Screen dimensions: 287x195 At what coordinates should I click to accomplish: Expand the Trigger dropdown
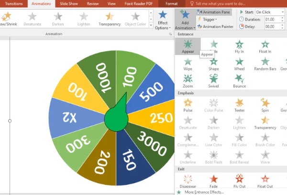tap(208, 19)
